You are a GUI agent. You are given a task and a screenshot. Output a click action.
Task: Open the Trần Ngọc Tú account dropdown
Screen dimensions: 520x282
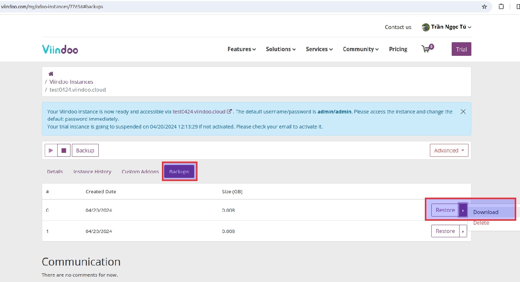click(x=451, y=27)
